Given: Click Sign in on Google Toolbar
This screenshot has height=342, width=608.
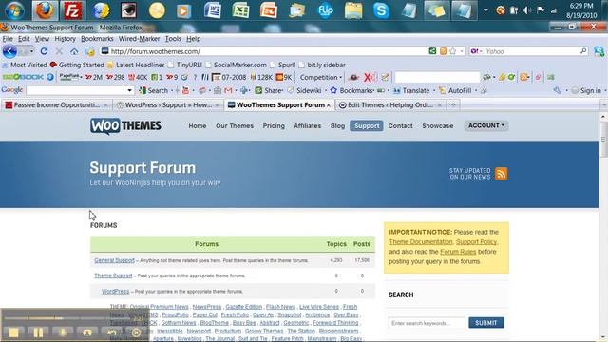Looking at the screenshot, I should (586, 90).
